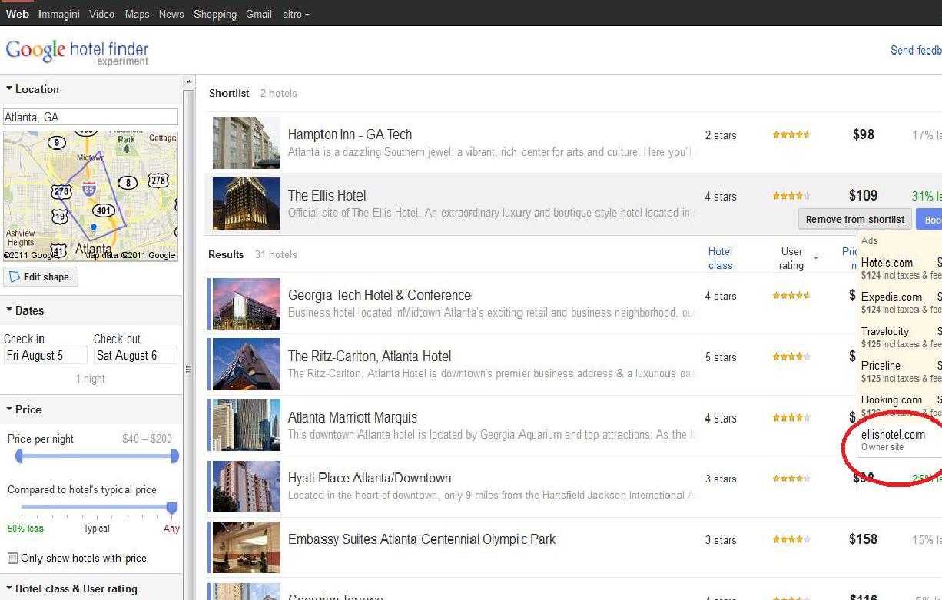Open the altro dropdown menu
This screenshot has height=600, width=942.
click(x=296, y=14)
